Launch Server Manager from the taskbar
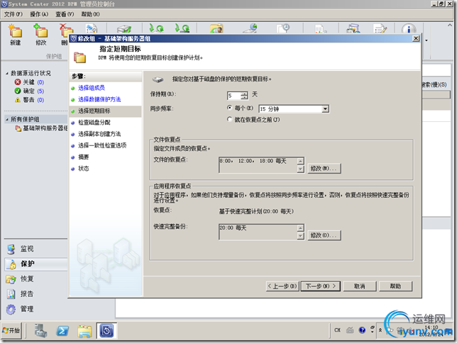Screen dimensions: 457x343 40,331
